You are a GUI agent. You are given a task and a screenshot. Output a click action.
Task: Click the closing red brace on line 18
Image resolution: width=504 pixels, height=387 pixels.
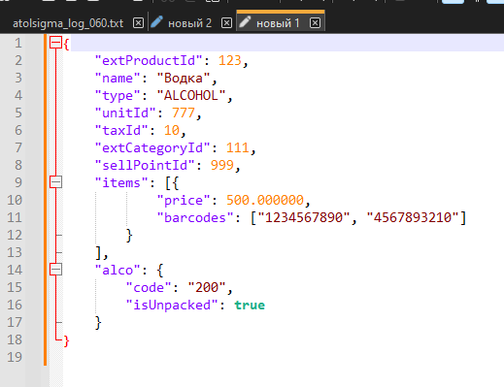pos(66,340)
